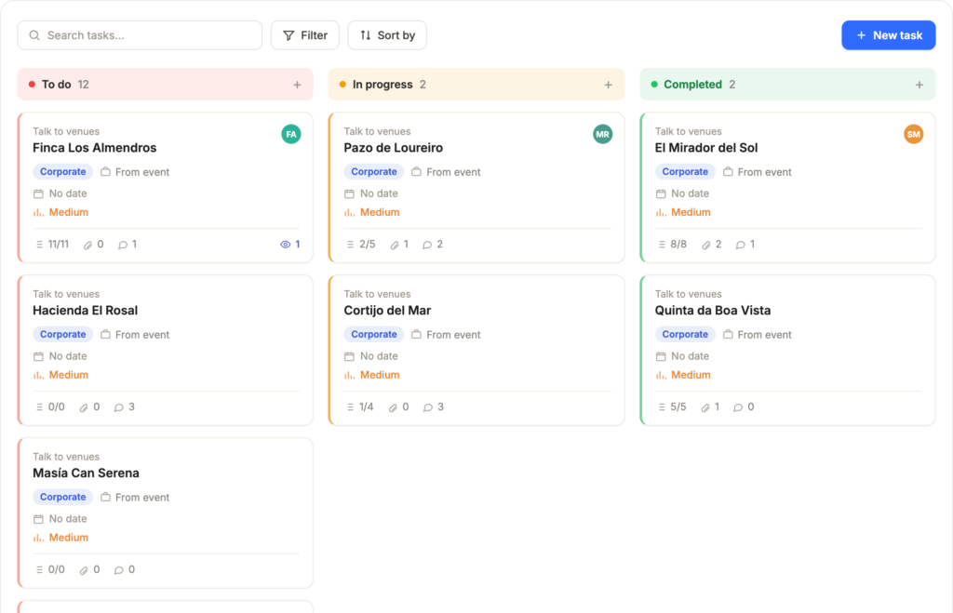Click Medium priority on Pazo de Loureiro
953x613 pixels.
[x=380, y=213]
